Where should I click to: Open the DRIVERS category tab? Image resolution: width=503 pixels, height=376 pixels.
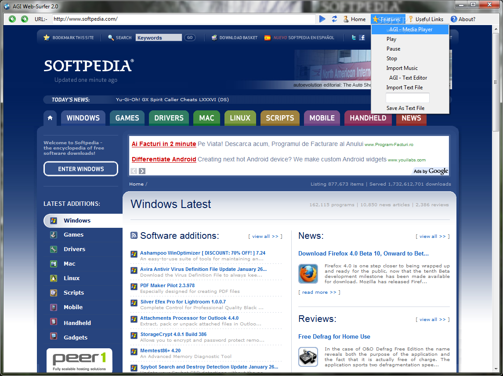[x=169, y=118]
